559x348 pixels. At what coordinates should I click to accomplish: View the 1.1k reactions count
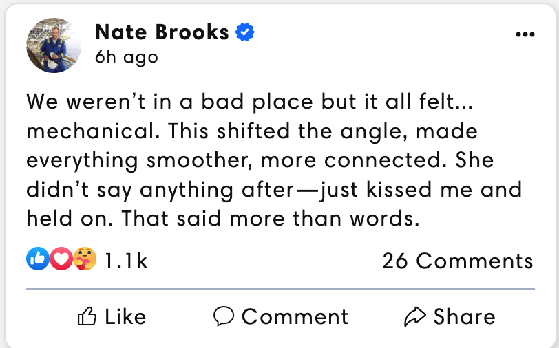(x=126, y=261)
